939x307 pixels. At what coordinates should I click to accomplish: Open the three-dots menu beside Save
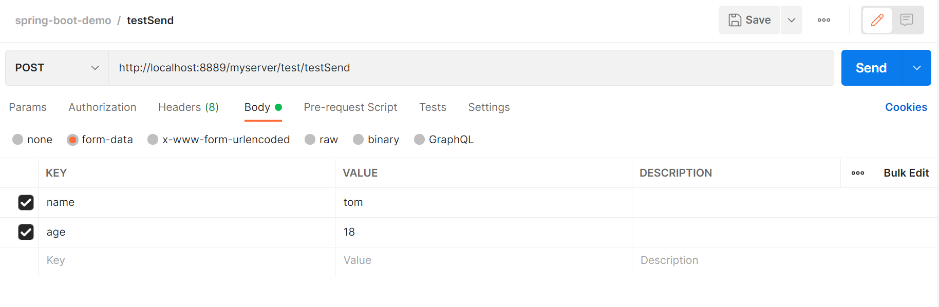point(823,20)
